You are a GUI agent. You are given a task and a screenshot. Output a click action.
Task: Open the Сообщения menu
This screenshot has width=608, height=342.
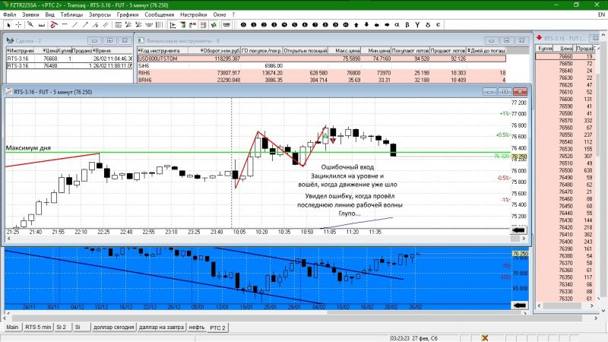click(x=160, y=14)
